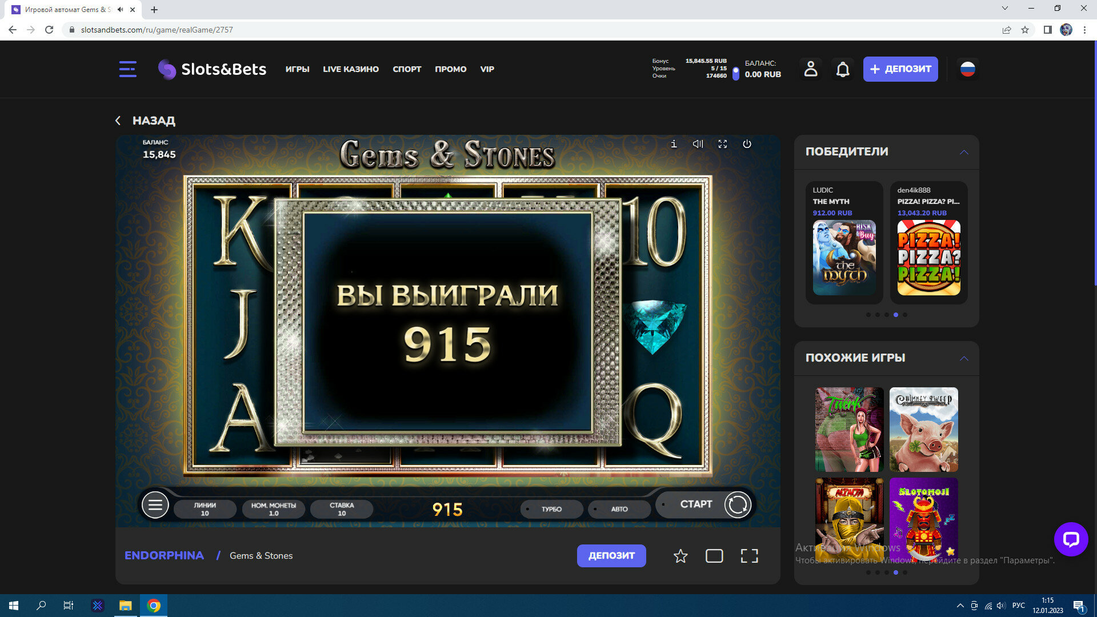Click the game power icon
This screenshot has width=1097, height=617.
(x=747, y=144)
